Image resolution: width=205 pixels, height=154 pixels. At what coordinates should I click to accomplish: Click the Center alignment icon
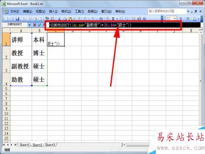pyautogui.click(x=188, y=18)
